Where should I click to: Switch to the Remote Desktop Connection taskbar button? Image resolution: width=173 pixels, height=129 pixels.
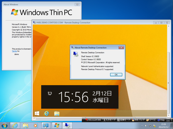point(67,125)
